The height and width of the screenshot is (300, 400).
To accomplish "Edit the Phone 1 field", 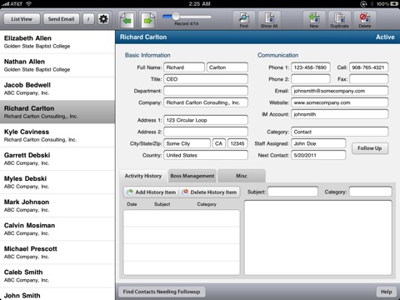I will tap(311, 67).
